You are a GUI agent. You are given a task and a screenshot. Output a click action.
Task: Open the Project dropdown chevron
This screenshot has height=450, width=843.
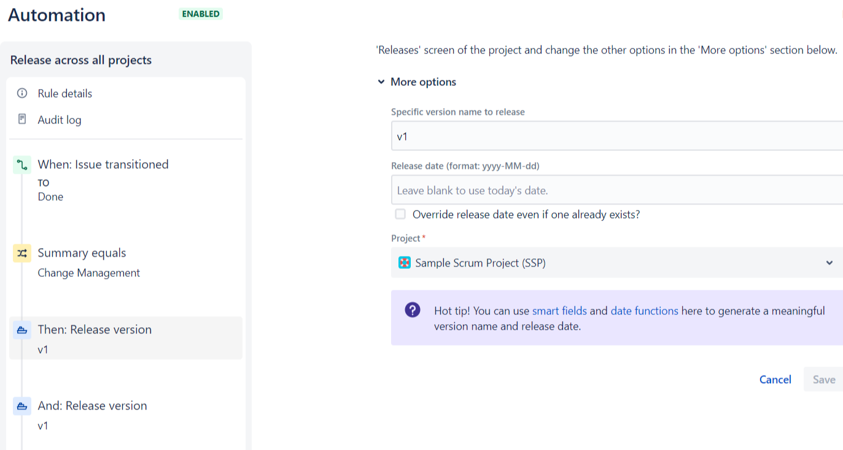[830, 263]
